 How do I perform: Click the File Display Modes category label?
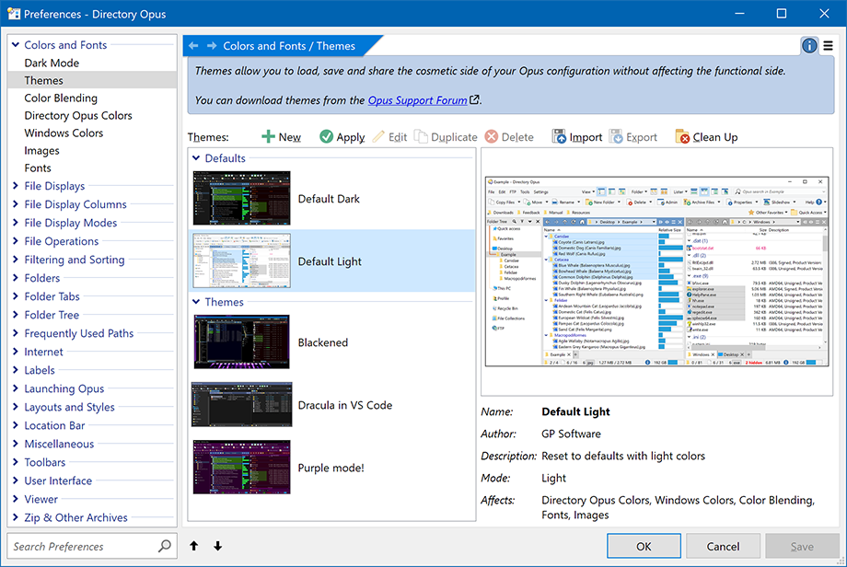coord(71,223)
